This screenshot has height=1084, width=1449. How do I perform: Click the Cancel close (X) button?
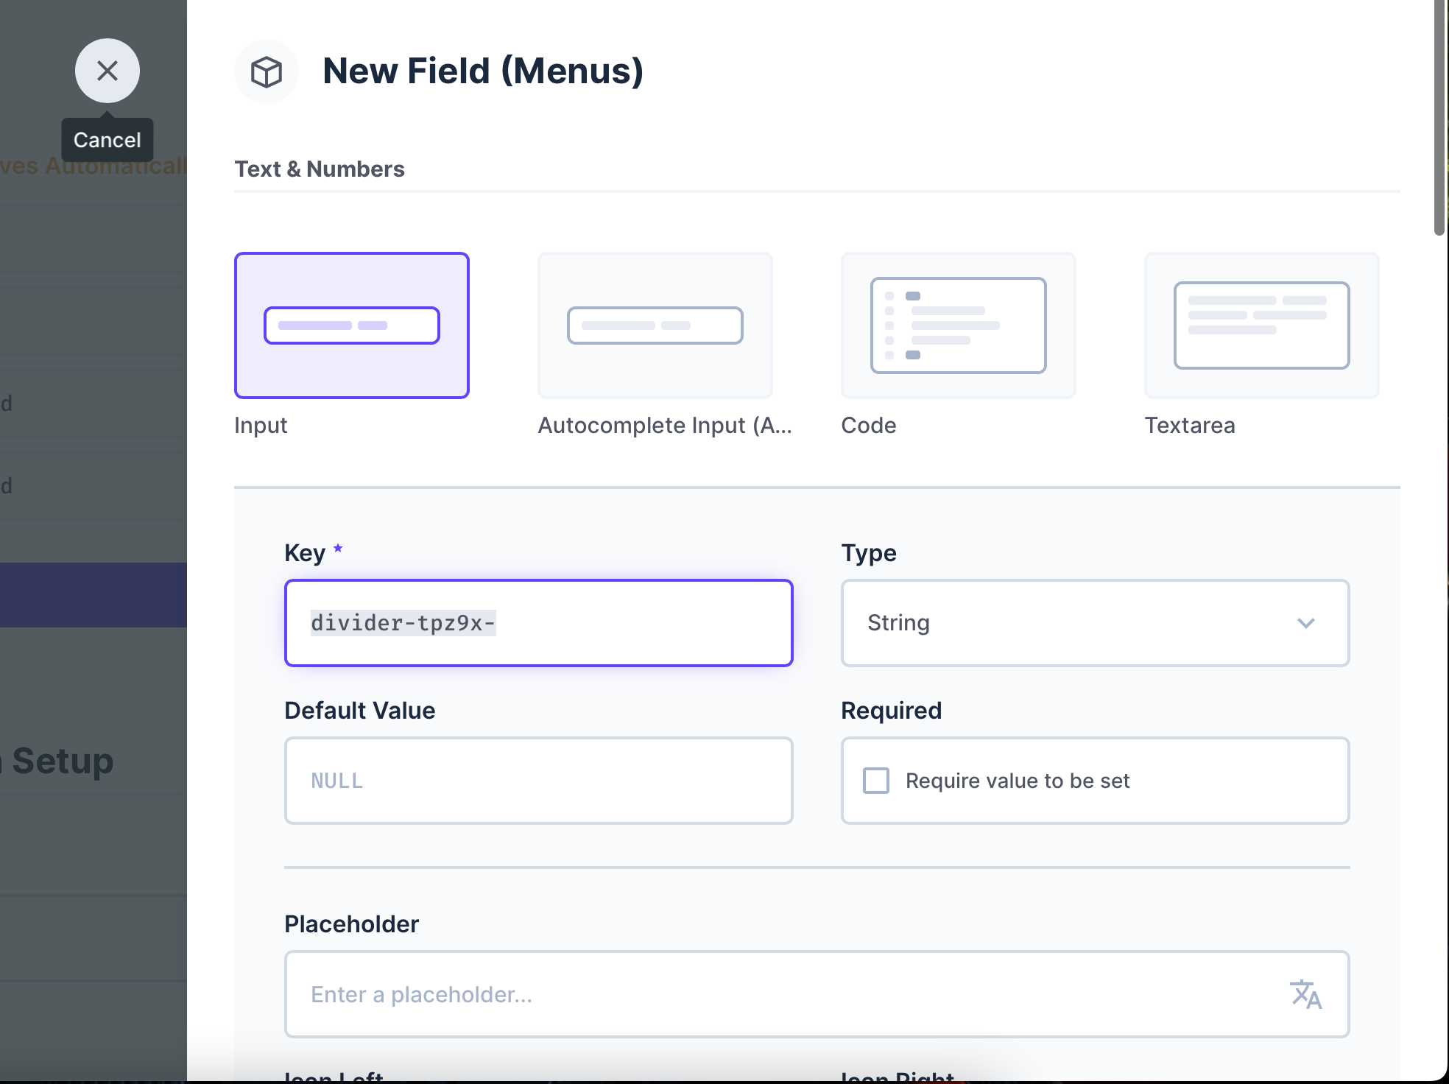(107, 71)
